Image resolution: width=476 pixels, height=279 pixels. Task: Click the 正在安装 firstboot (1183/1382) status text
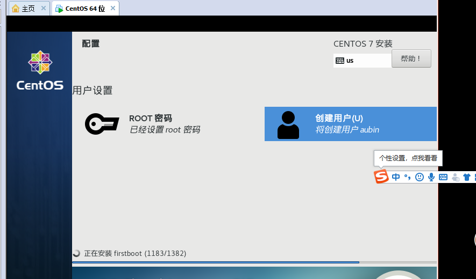135,253
